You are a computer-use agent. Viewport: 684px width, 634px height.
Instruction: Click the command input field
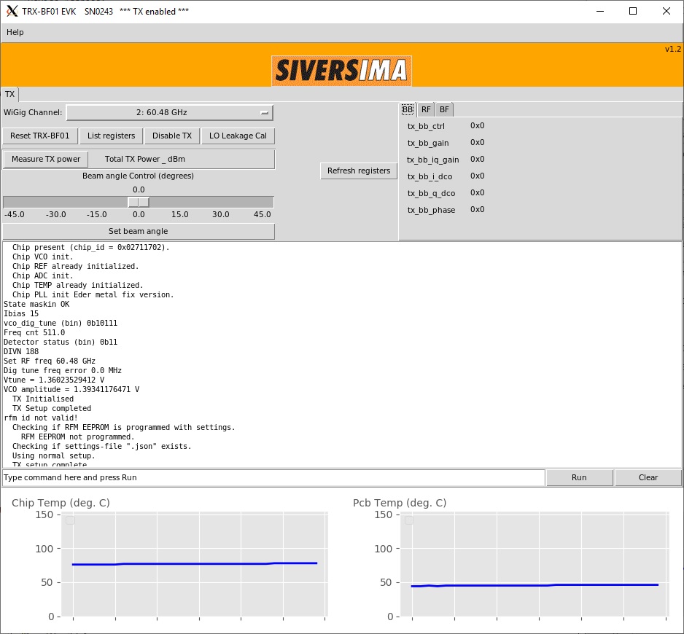273,477
